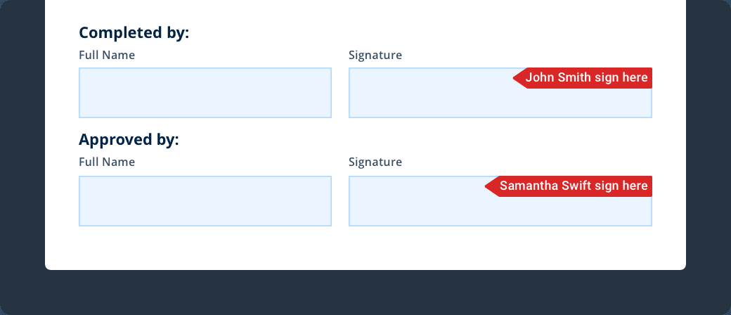Click the Approved by Full Name field
This screenshot has height=315, width=731.
205,201
